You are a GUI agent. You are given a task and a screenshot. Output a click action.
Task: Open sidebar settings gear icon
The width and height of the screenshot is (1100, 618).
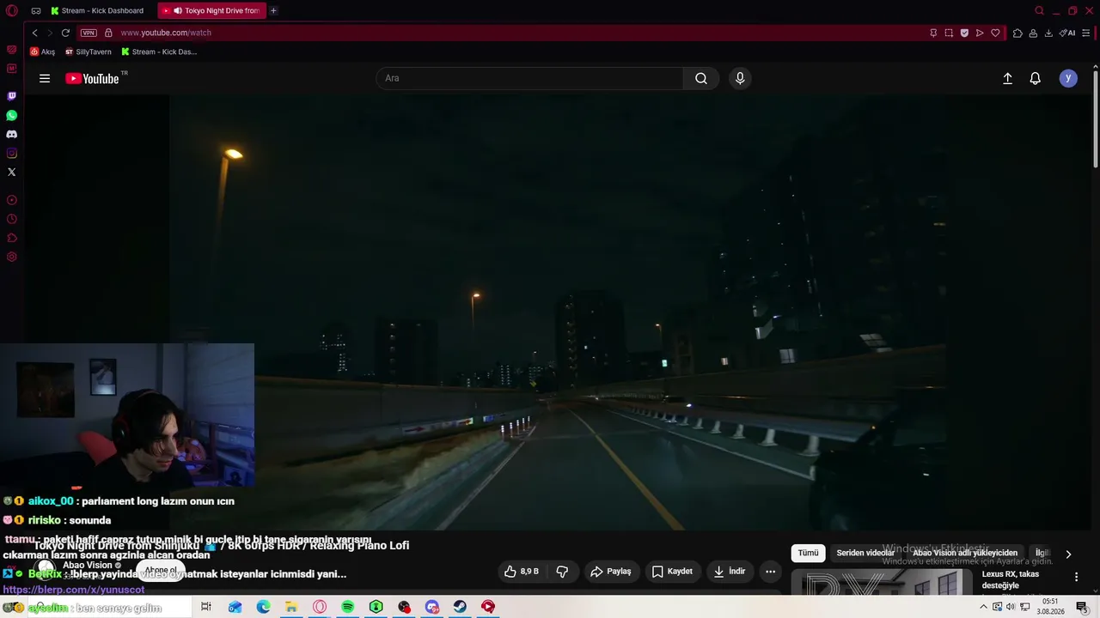(11, 257)
